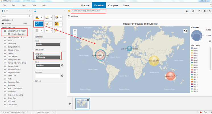Collapse the Geography_GRC Region hierarchy
Viewport: 212px width, 114px height.
2,31
